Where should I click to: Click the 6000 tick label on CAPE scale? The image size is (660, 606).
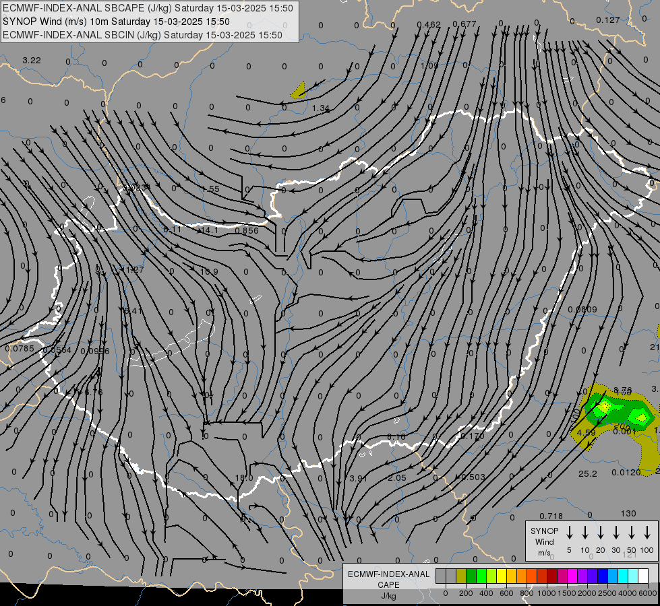coord(648,593)
